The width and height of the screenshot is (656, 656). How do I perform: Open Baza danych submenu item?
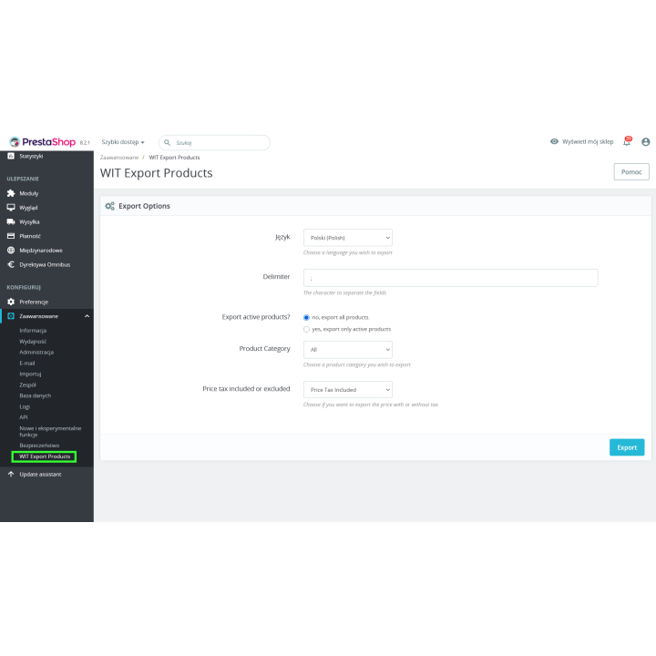[36, 395]
